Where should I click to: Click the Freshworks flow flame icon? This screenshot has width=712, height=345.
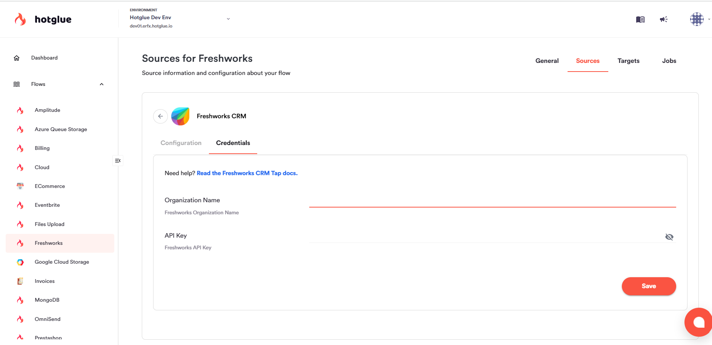pos(20,243)
